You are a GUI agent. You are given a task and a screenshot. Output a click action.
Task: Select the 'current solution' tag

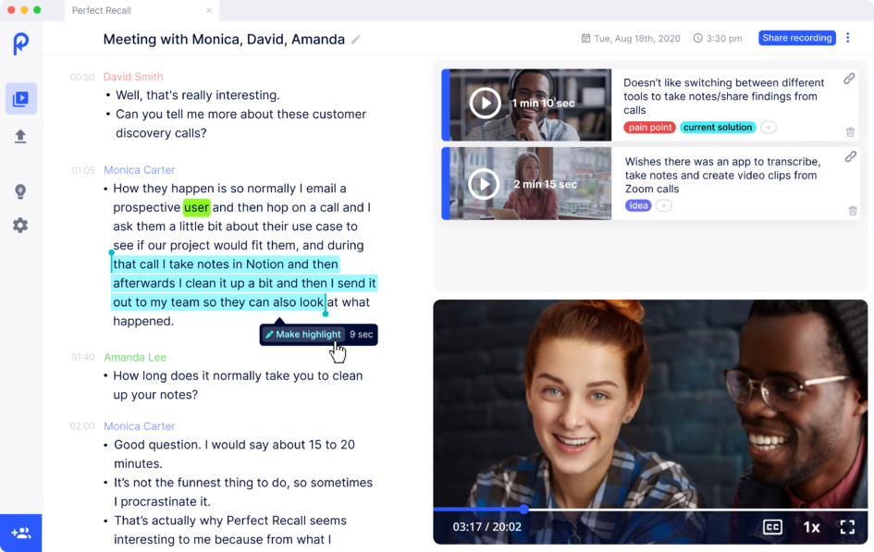pyautogui.click(x=718, y=128)
